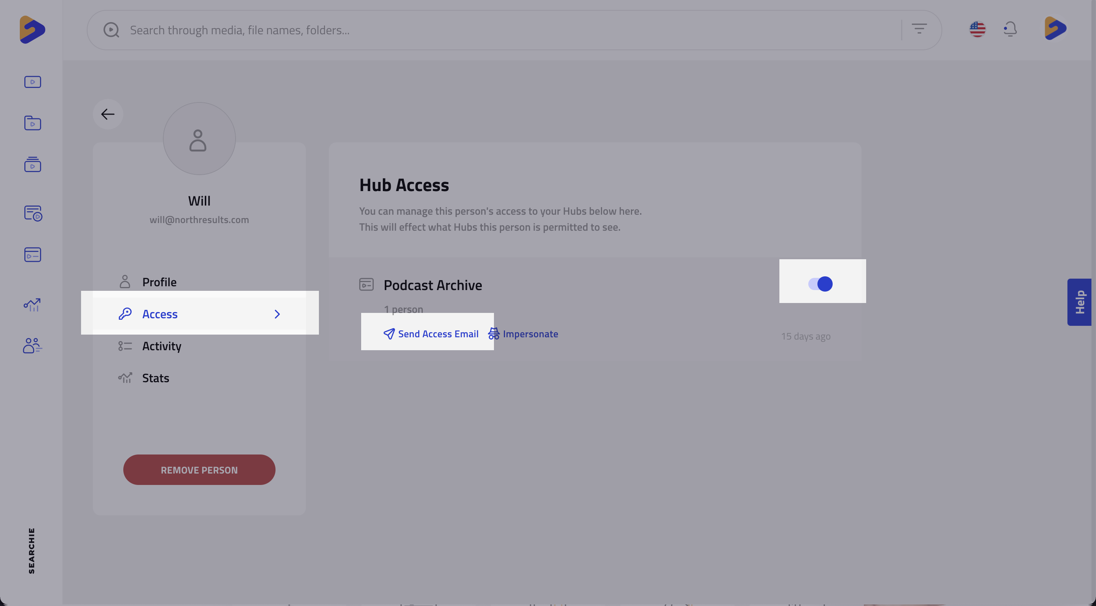Open the search filter options icon
The height and width of the screenshot is (606, 1096).
919,29
